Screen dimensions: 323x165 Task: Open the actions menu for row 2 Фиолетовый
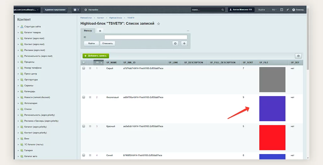(x=90, y=97)
